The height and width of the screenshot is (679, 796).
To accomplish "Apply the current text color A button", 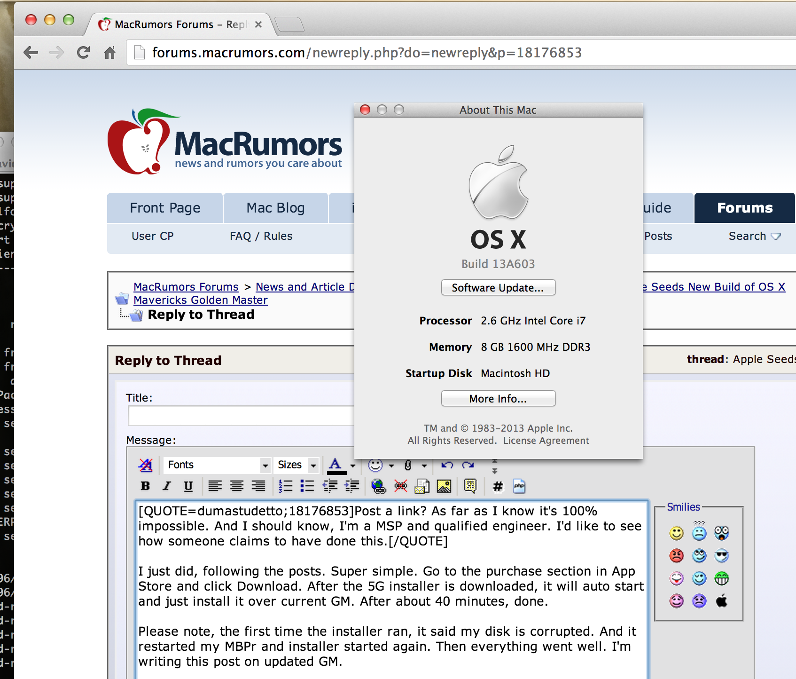I will point(336,466).
